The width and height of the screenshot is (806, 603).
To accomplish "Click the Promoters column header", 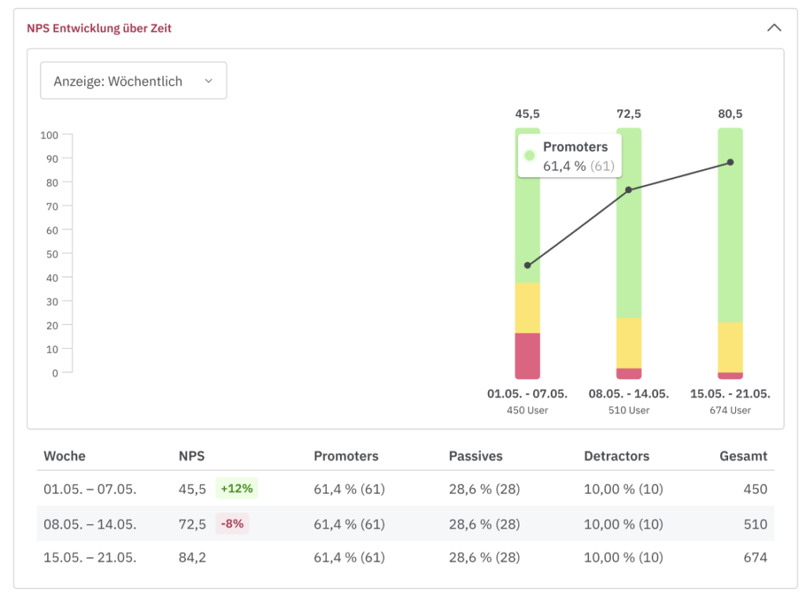I will tap(346, 456).
